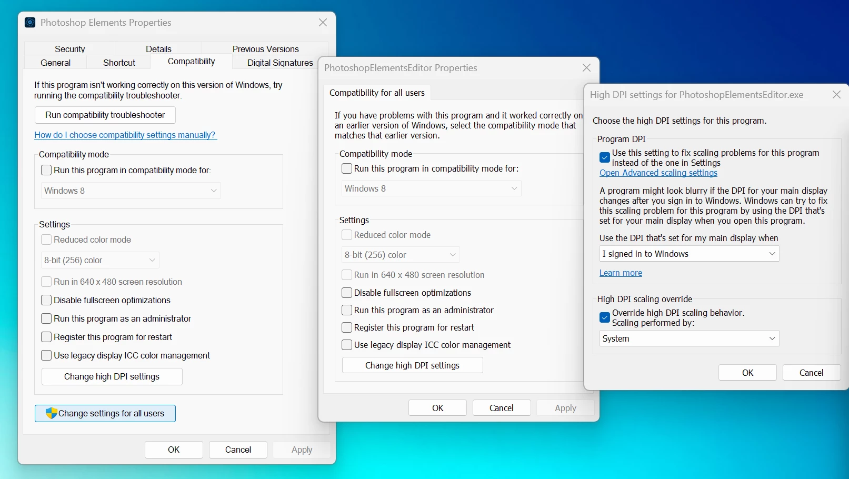Image resolution: width=849 pixels, height=479 pixels.
Task: Check Disable fullscreen optimizations in Photoshop Elements Properties
Action: click(x=46, y=300)
